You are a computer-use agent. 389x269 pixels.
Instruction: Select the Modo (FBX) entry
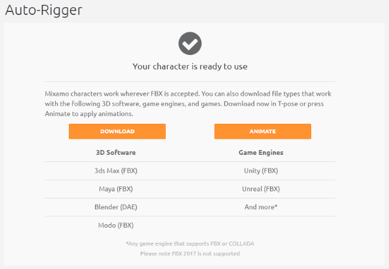(x=116, y=225)
